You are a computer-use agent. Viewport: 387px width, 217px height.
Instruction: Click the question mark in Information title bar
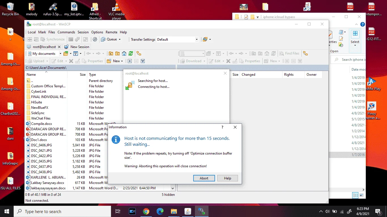(222, 127)
